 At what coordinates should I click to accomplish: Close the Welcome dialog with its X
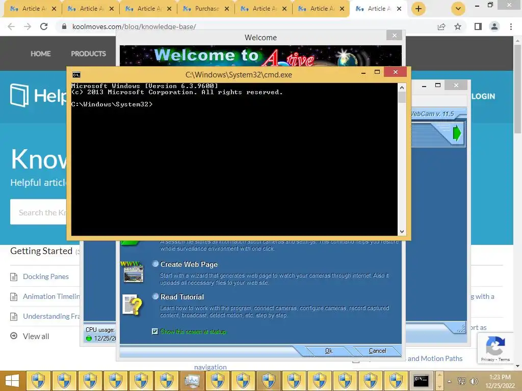(x=394, y=35)
